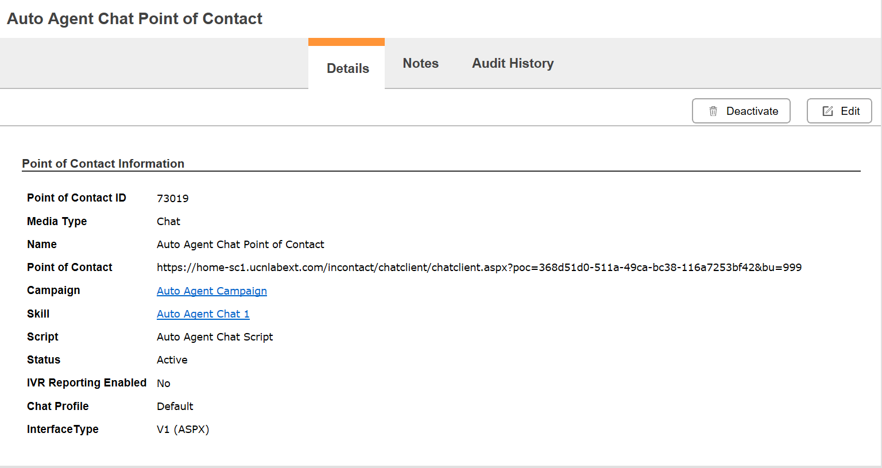The width and height of the screenshot is (882, 468).
Task: Click the pencil edit icon
Action: pyautogui.click(x=827, y=111)
